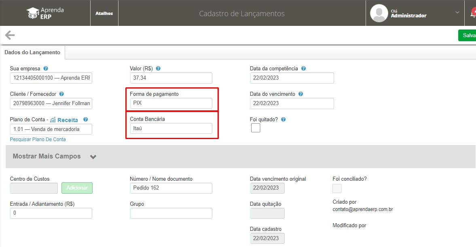Click the Salvar button
The height and width of the screenshot is (247, 476).
[x=468, y=35]
